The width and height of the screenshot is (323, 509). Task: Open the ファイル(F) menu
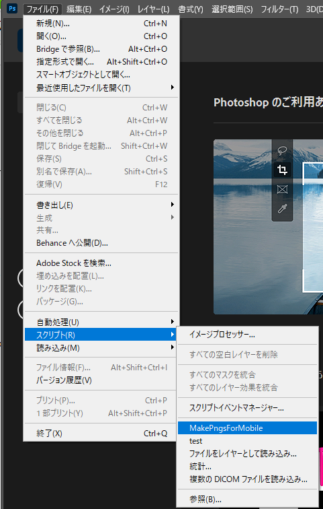pyautogui.click(x=42, y=9)
